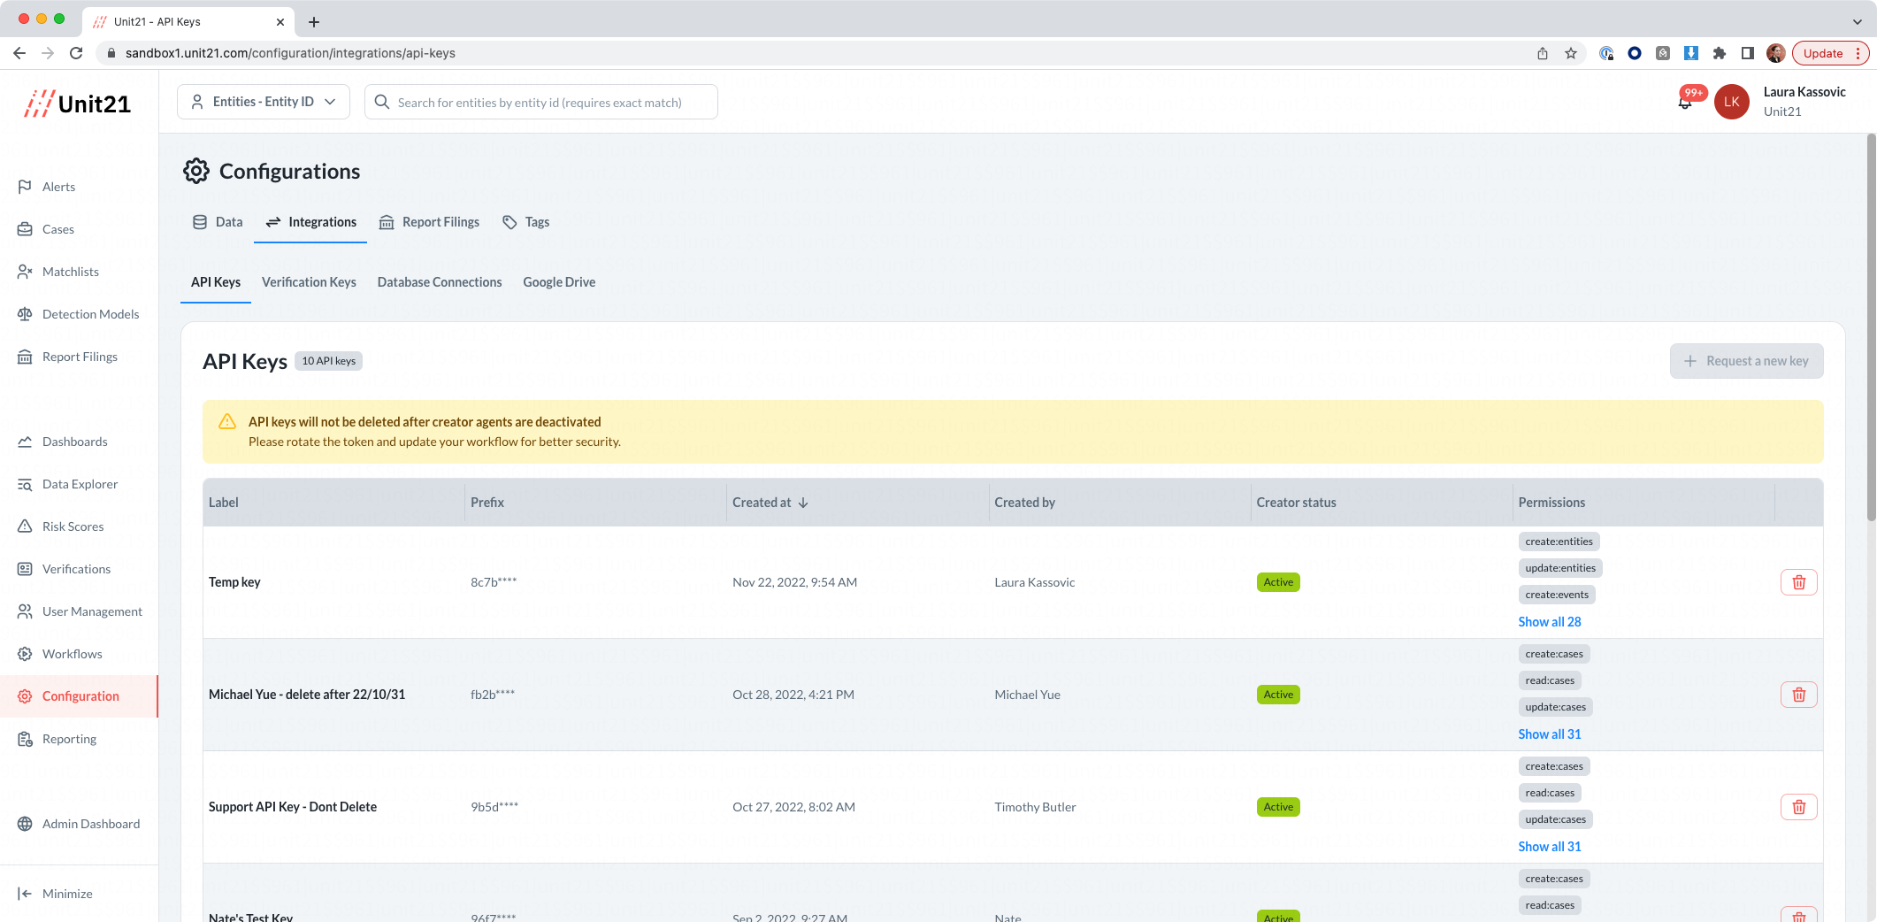Viewport: 1877px width, 922px height.
Task: Delete Michael Yue's key with trash icon
Action: [x=1798, y=695]
